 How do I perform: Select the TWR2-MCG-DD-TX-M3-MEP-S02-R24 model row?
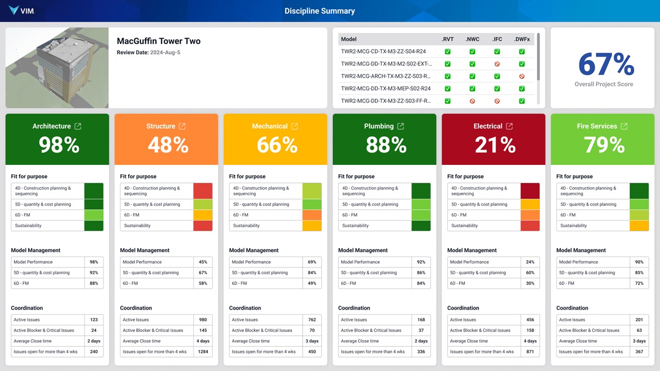pos(386,89)
